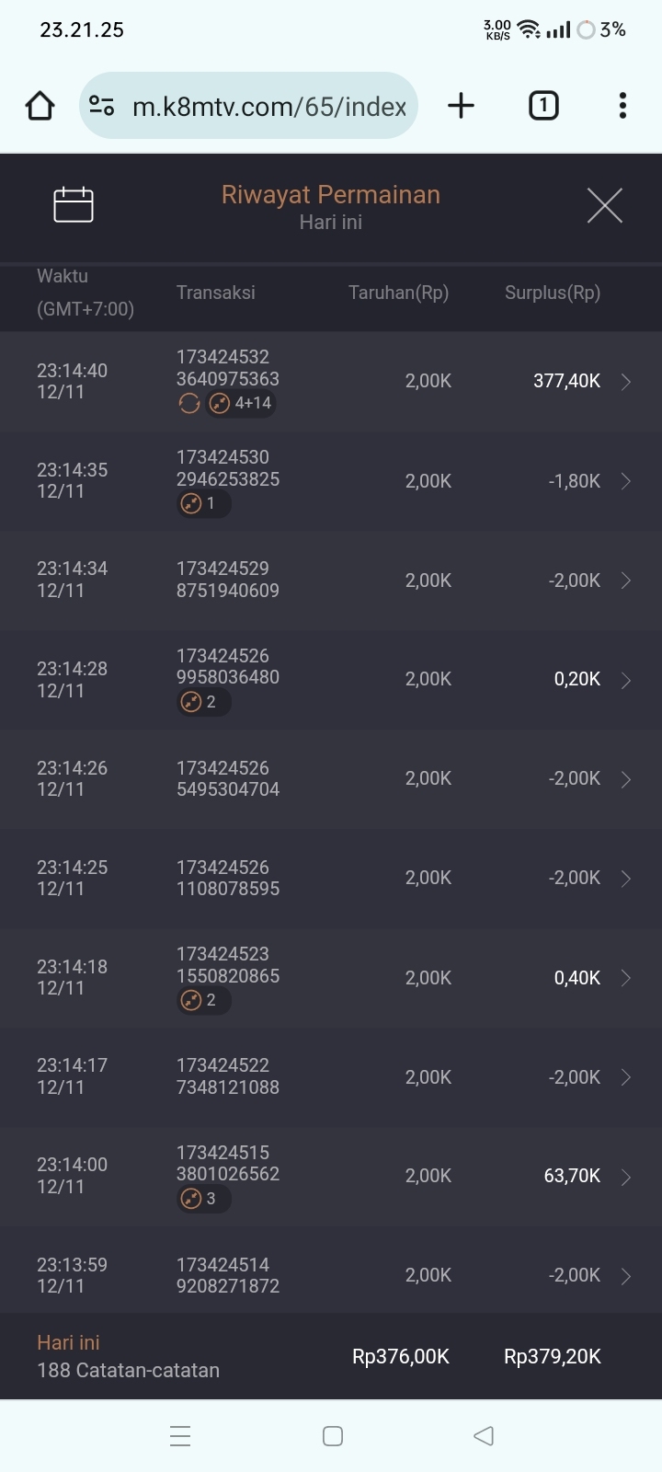
Task: Click transaction ID 173424530 2946253825
Action: click(227, 468)
